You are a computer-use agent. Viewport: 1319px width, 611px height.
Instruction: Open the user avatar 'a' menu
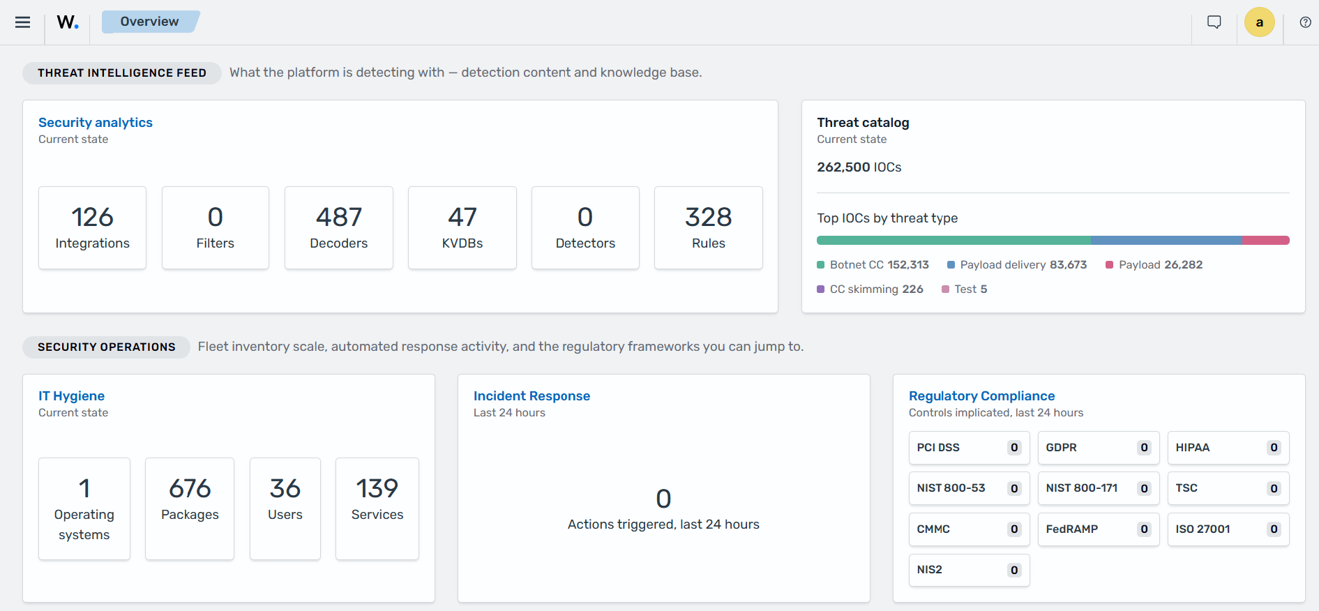1260,22
